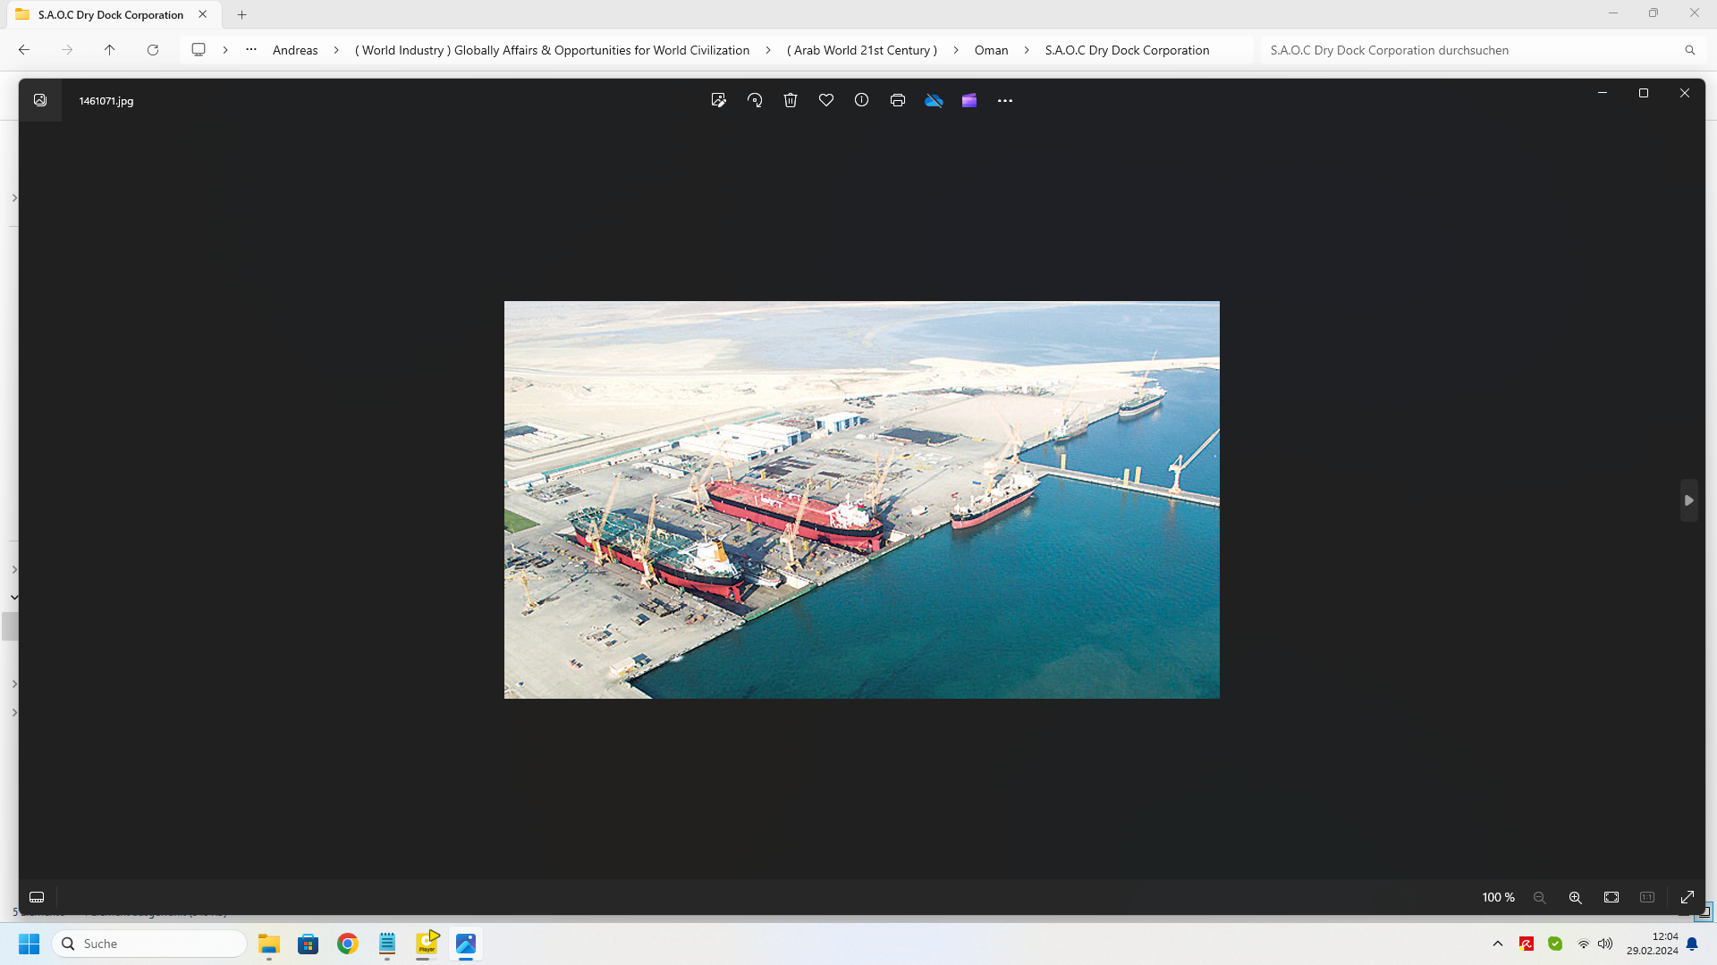Fit image to window using zoom-to-fit icon
Viewport: 1717px width, 965px height.
1611,897
